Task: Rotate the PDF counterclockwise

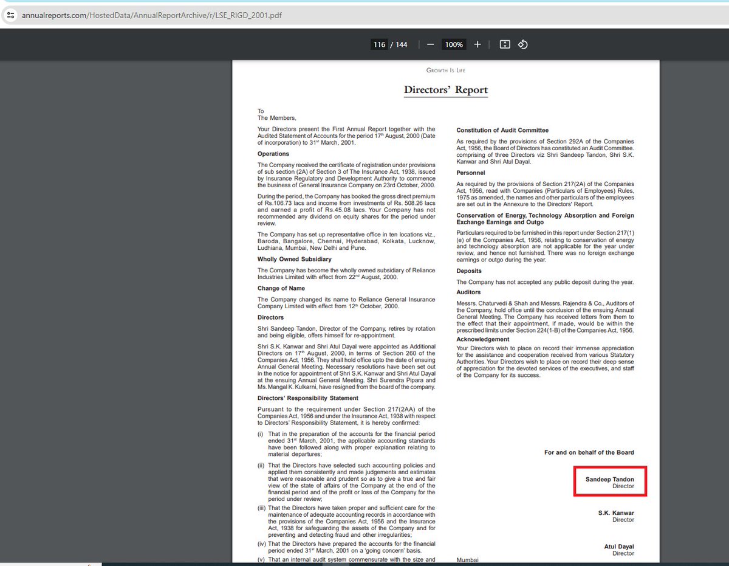Action: pyautogui.click(x=522, y=44)
